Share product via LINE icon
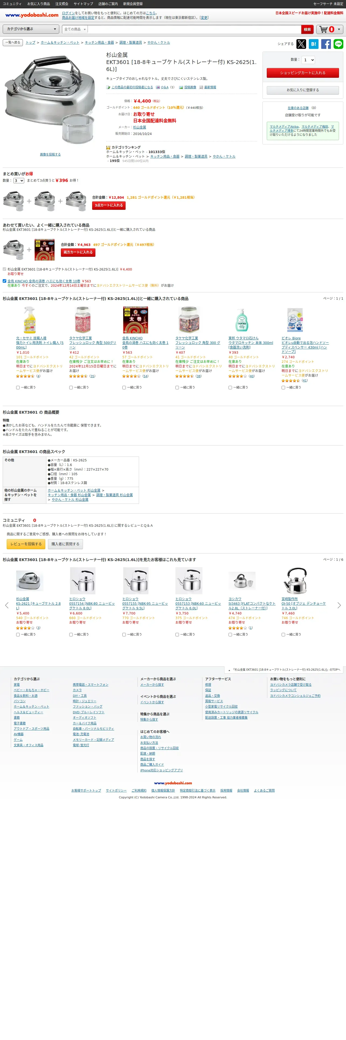 click(338, 44)
